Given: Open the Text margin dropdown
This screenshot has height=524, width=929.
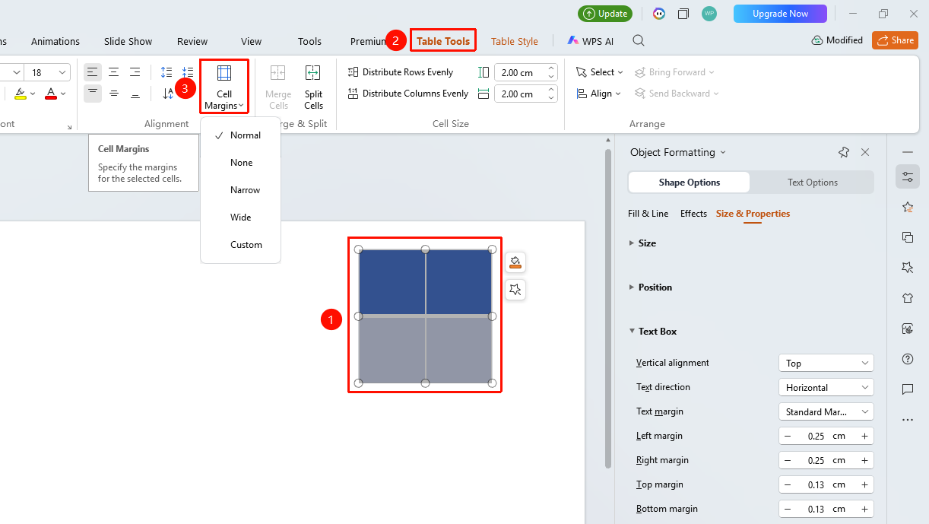Looking at the screenshot, I should [826, 412].
